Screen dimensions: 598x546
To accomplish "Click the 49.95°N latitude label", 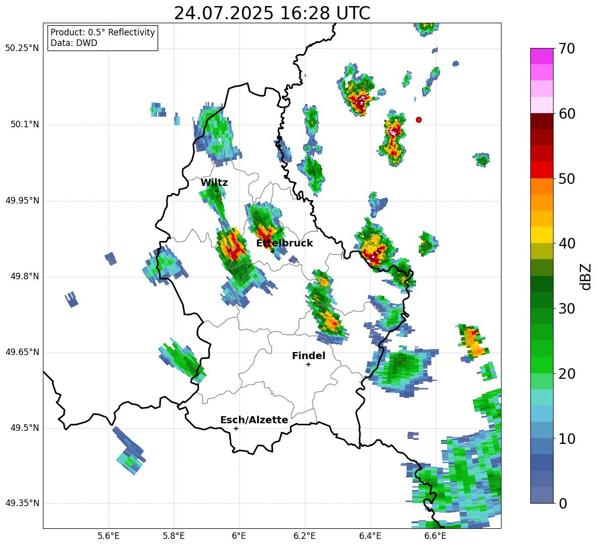I will pos(22,201).
